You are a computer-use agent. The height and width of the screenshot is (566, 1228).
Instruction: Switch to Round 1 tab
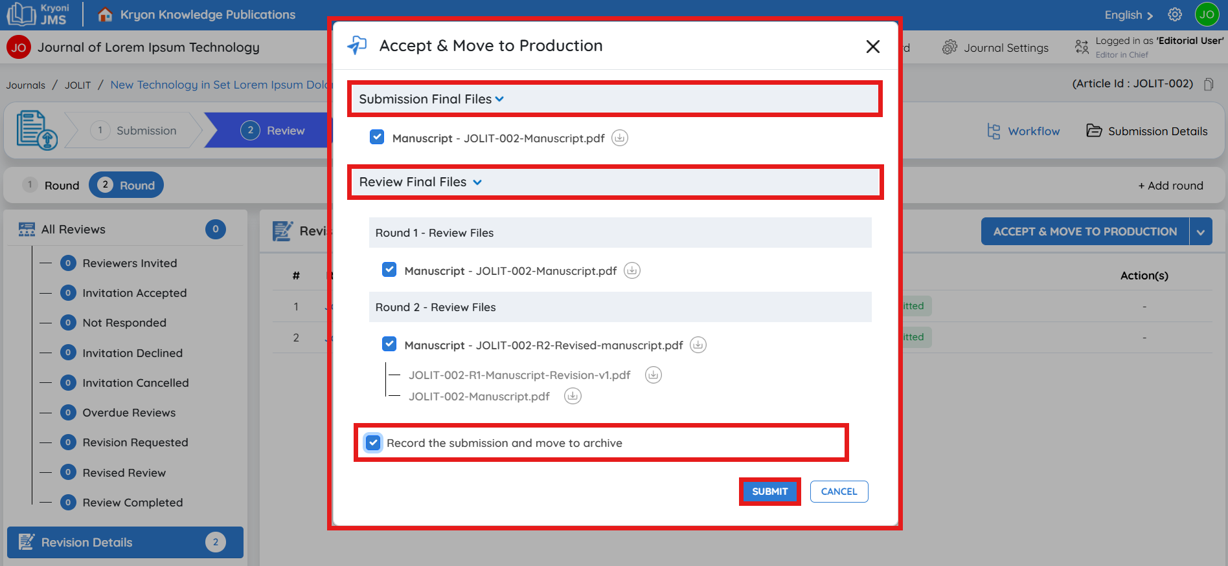pyautogui.click(x=52, y=185)
